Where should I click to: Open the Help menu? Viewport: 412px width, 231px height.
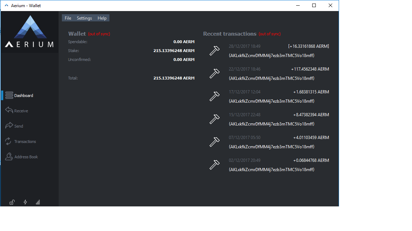(x=102, y=18)
